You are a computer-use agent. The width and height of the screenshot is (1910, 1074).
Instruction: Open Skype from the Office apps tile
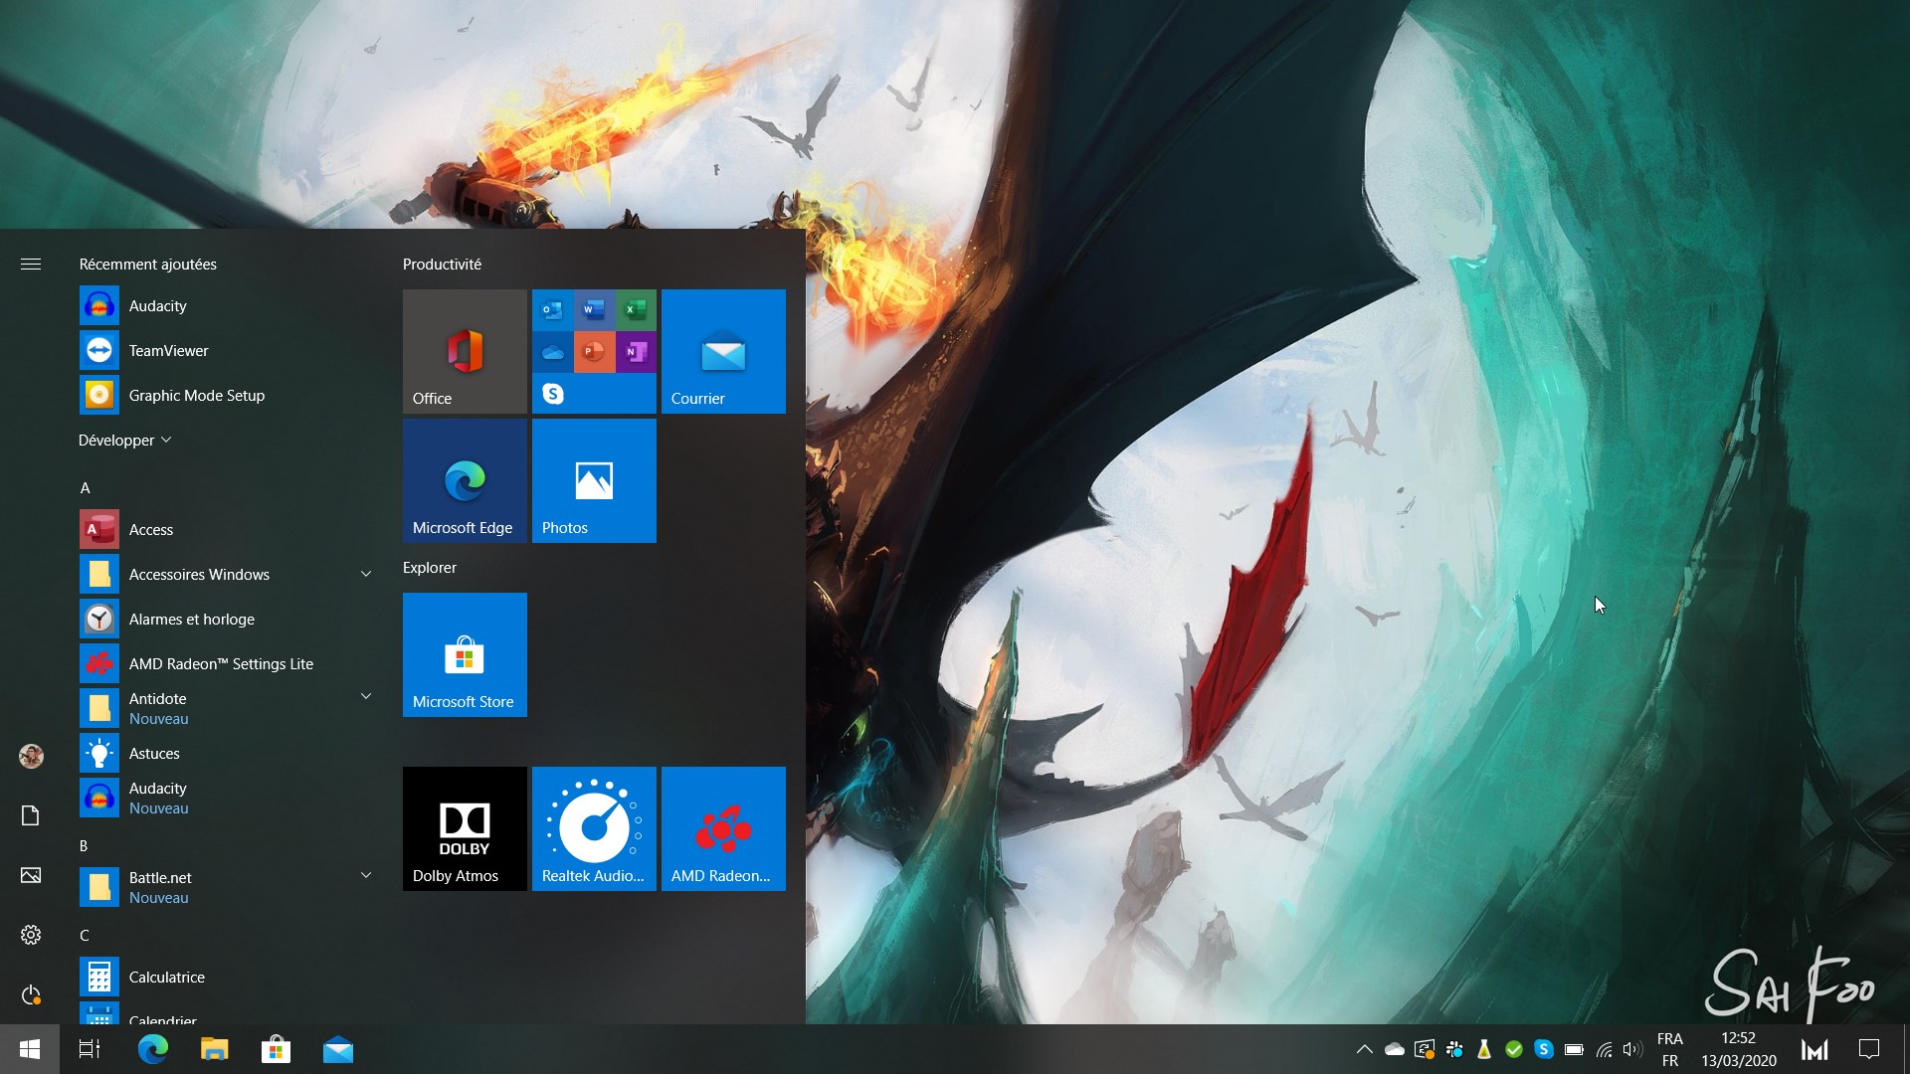pyautogui.click(x=552, y=394)
